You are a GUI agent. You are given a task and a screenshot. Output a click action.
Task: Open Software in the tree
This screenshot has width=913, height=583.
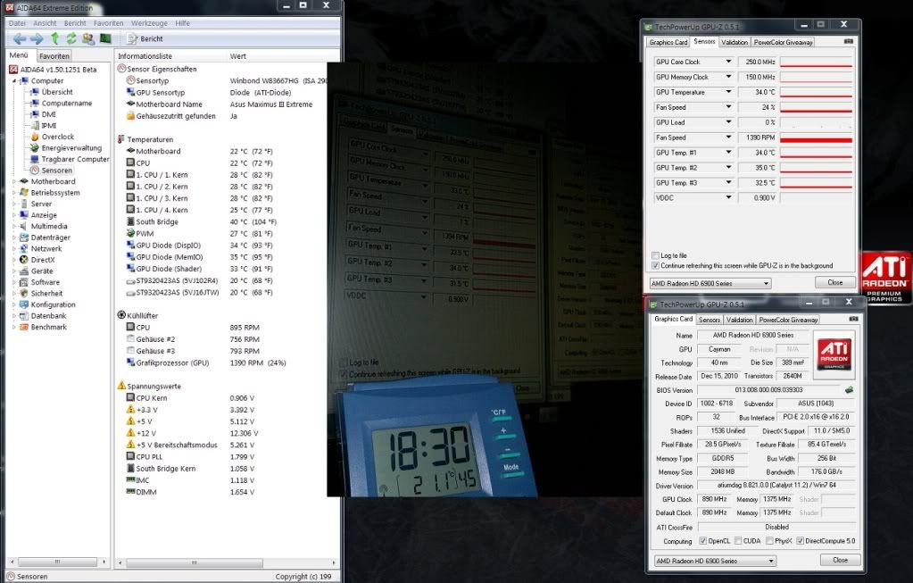click(46, 282)
